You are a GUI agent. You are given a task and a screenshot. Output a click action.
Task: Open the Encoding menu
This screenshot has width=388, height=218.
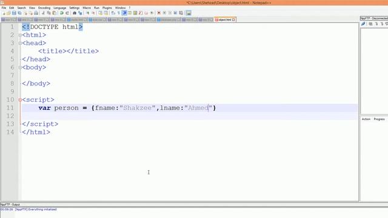(x=44, y=8)
